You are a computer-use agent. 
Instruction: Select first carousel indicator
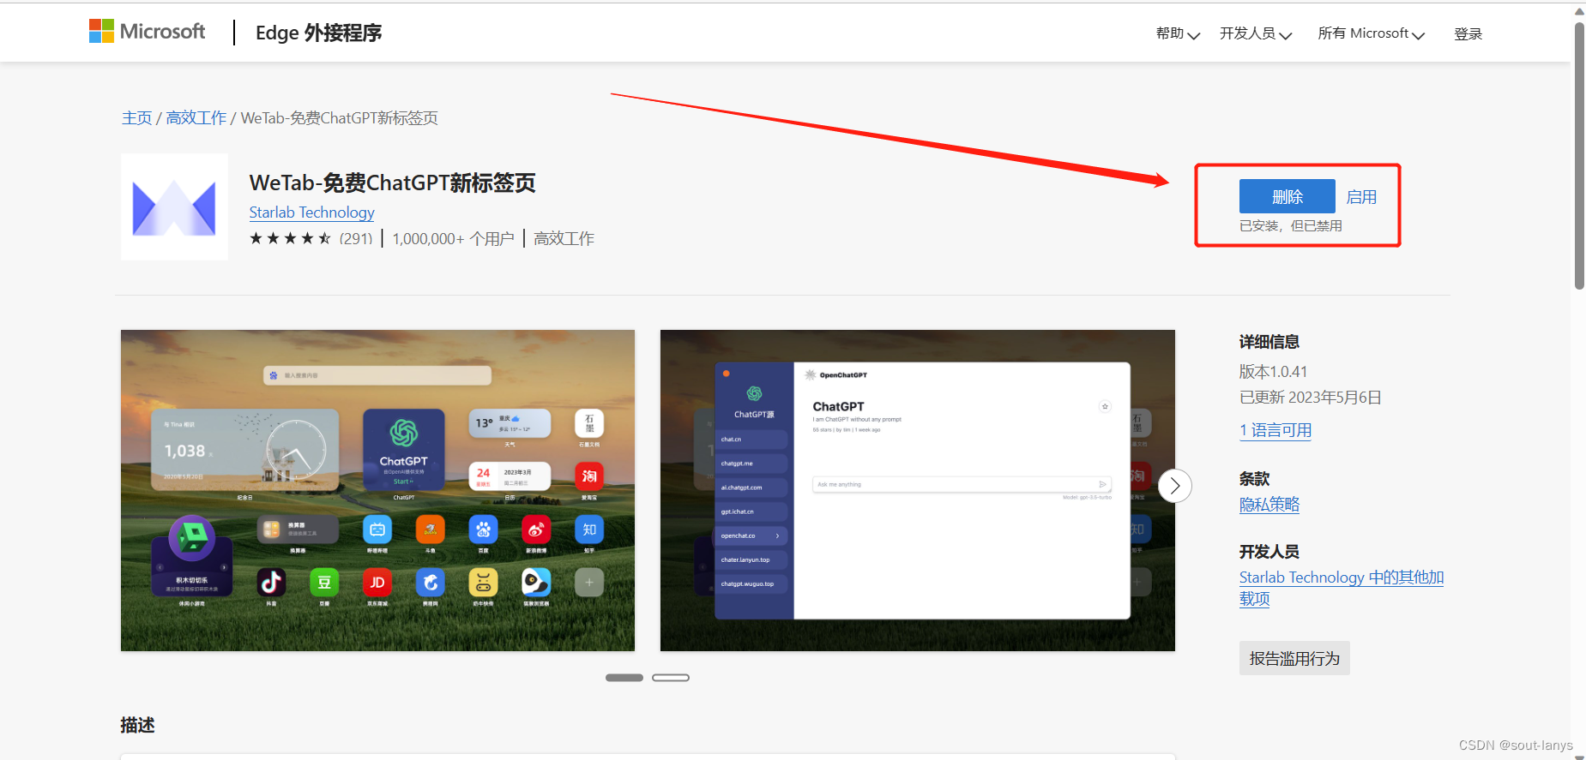[x=624, y=678]
